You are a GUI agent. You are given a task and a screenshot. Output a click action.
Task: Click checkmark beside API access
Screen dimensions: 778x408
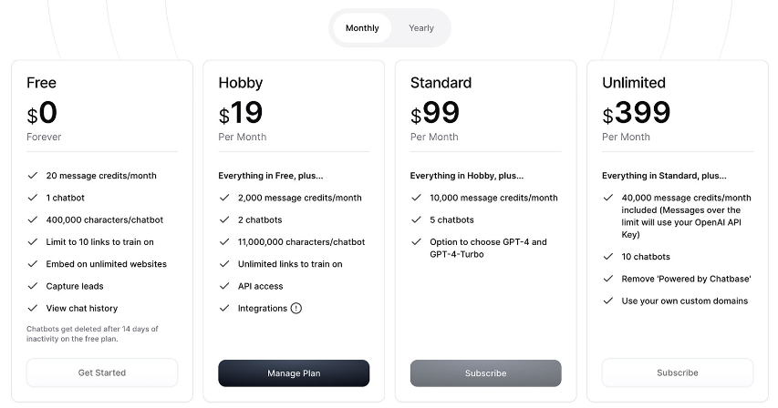click(224, 286)
